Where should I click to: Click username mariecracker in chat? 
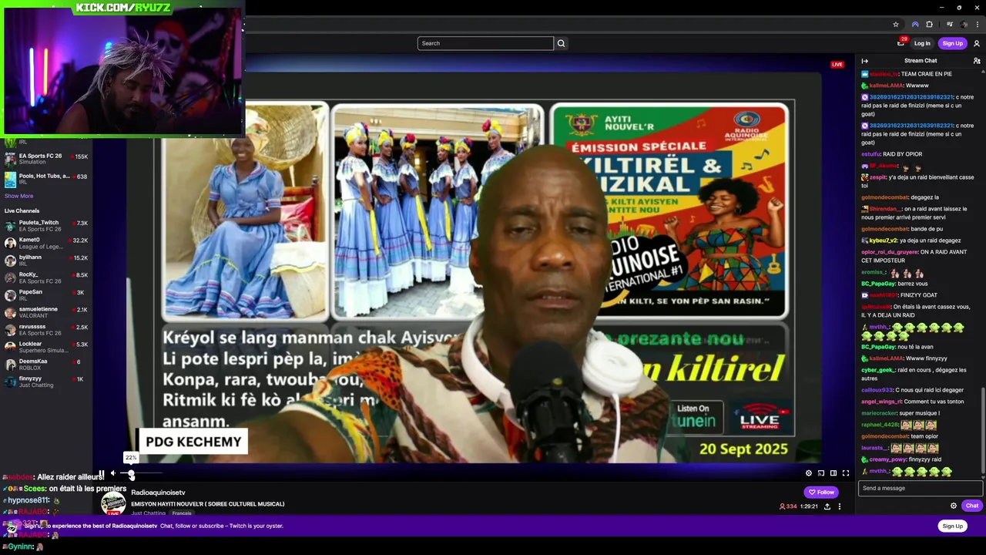click(879, 413)
